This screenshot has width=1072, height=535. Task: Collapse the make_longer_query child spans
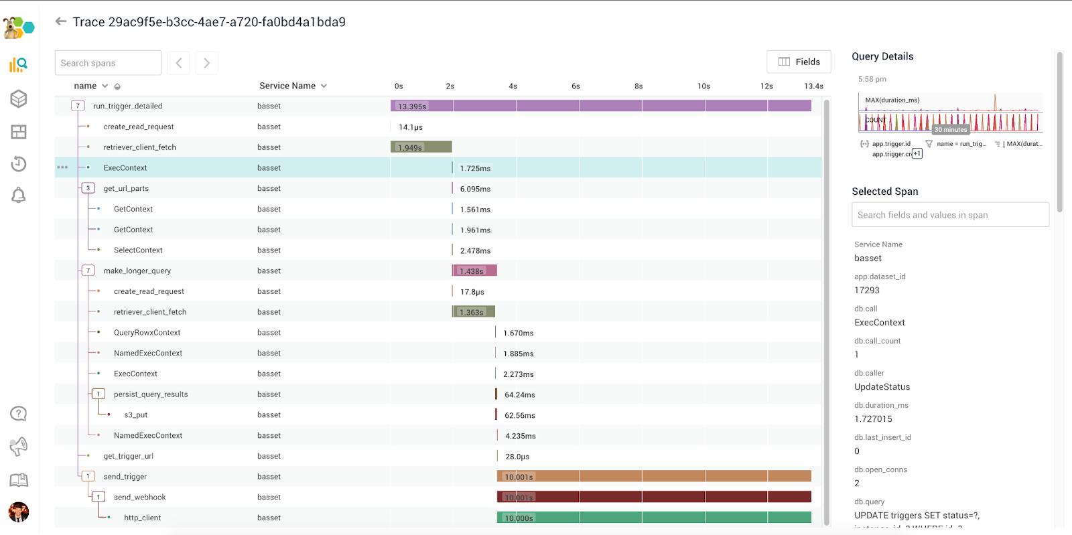(88, 271)
